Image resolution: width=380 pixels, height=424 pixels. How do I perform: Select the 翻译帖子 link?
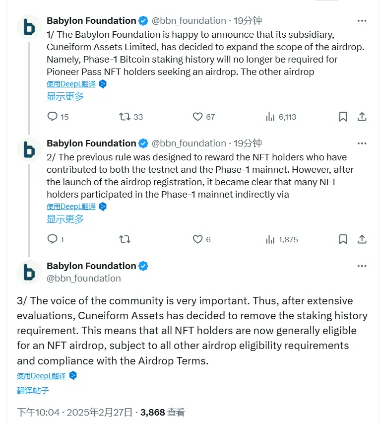(34, 391)
